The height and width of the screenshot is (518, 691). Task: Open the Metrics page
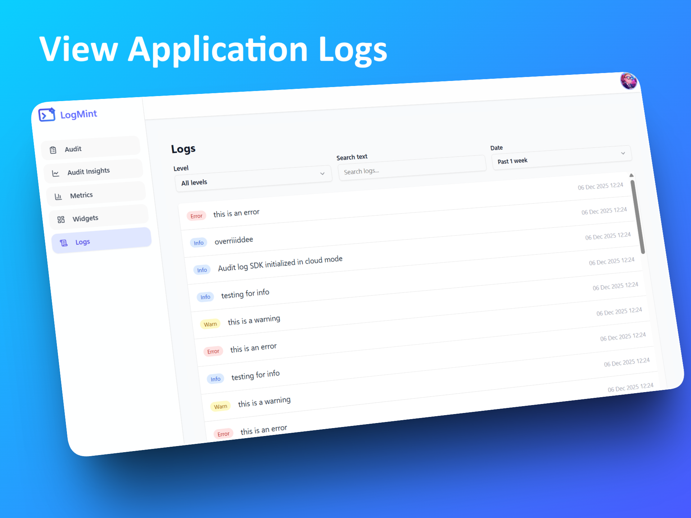(x=81, y=195)
